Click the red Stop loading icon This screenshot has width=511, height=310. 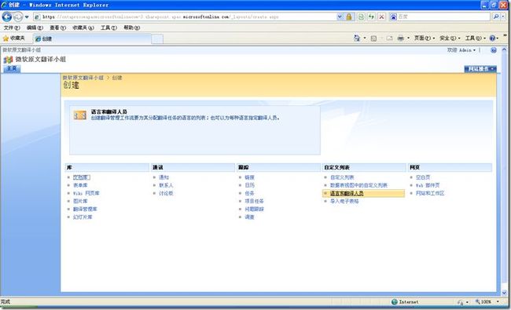(x=381, y=16)
